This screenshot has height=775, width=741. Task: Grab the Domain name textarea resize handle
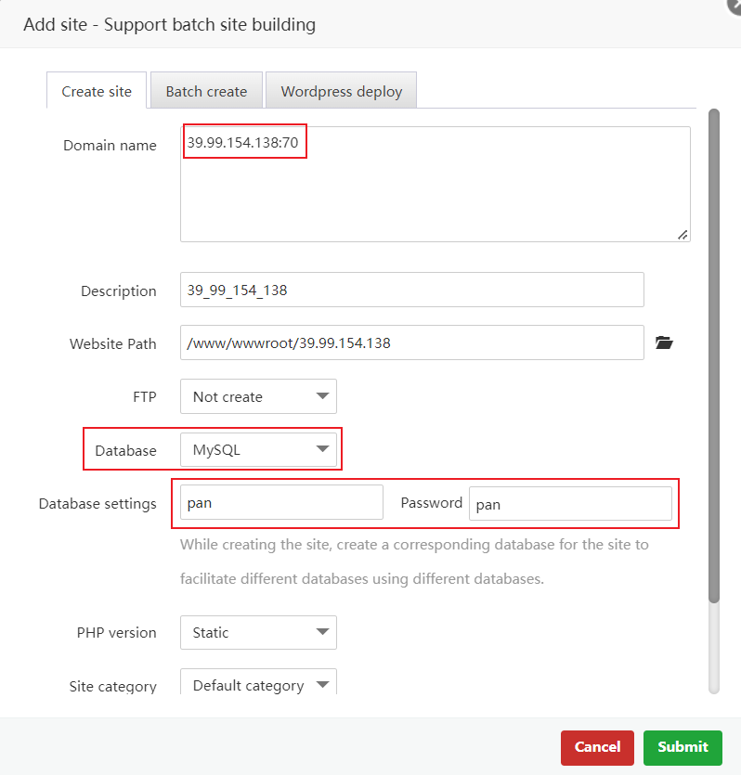pyautogui.click(x=682, y=235)
